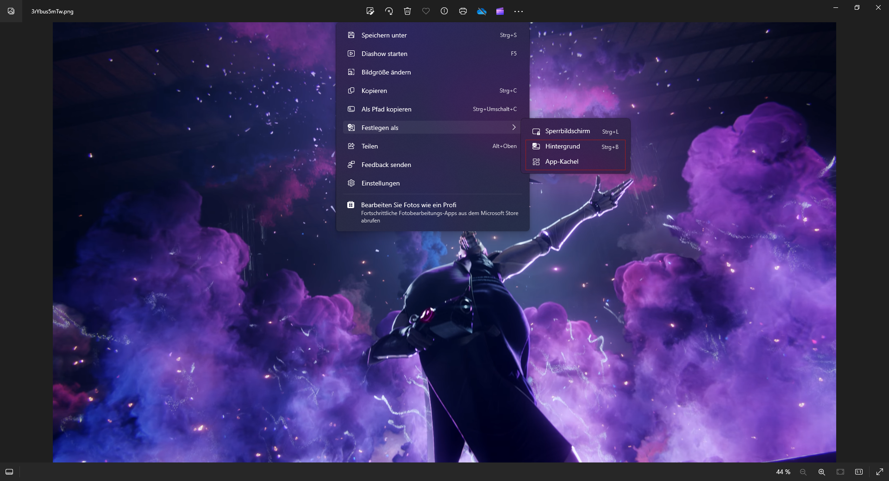This screenshot has height=481, width=889.
Task: Select Bildgröße ändern menu entry
Action: [x=432, y=72]
